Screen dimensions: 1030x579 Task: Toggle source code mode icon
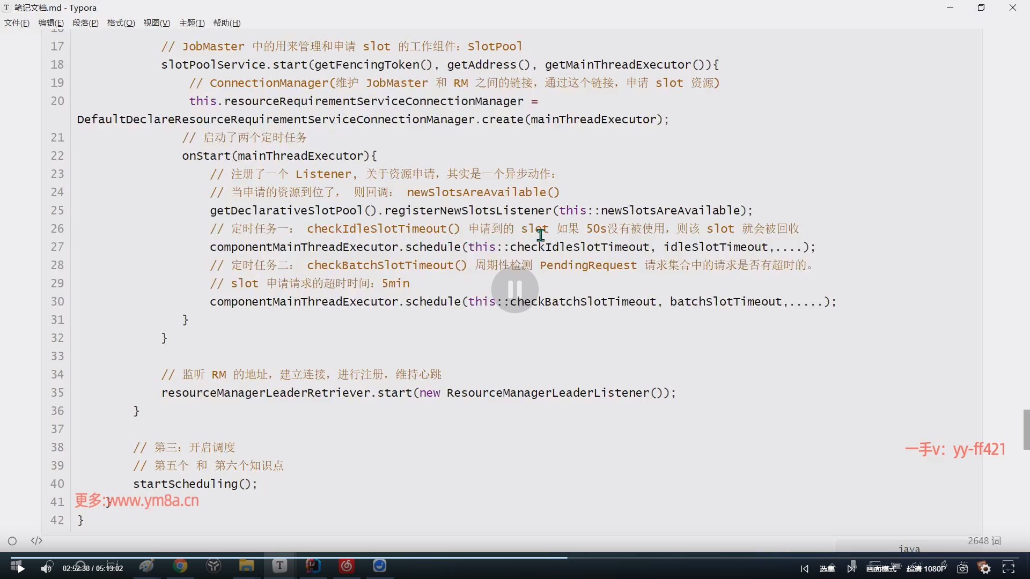click(x=36, y=540)
